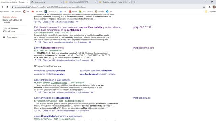Expand more options for Contabilidad general result
Viewport: 216px width, 121px height.
pyautogui.click(x=92, y=61)
